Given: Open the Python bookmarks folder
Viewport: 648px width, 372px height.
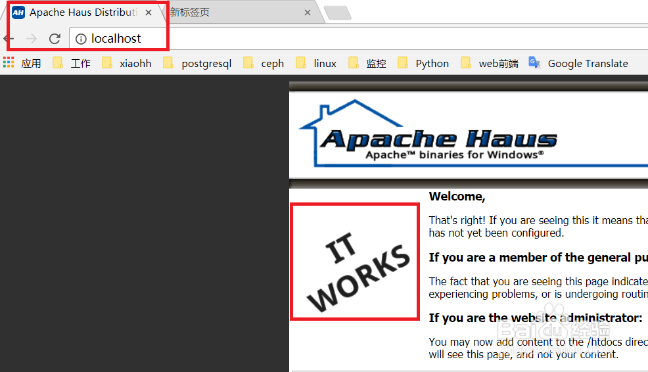Looking at the screenshot, I should pyautogui.click(x=423, y=63).
